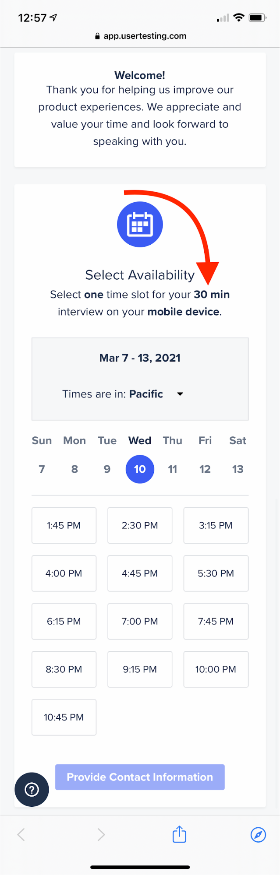280x875 pixels.
Task: Pick the 7:45 PM slot
Action: tap(216, 621)
